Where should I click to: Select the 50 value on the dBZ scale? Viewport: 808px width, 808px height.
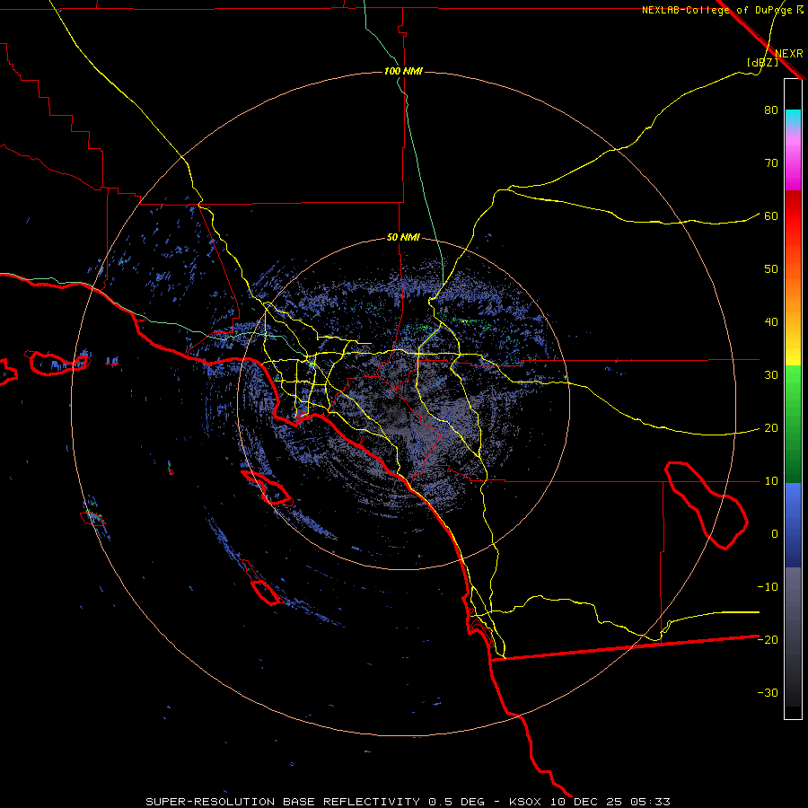(x=771, y=269)
